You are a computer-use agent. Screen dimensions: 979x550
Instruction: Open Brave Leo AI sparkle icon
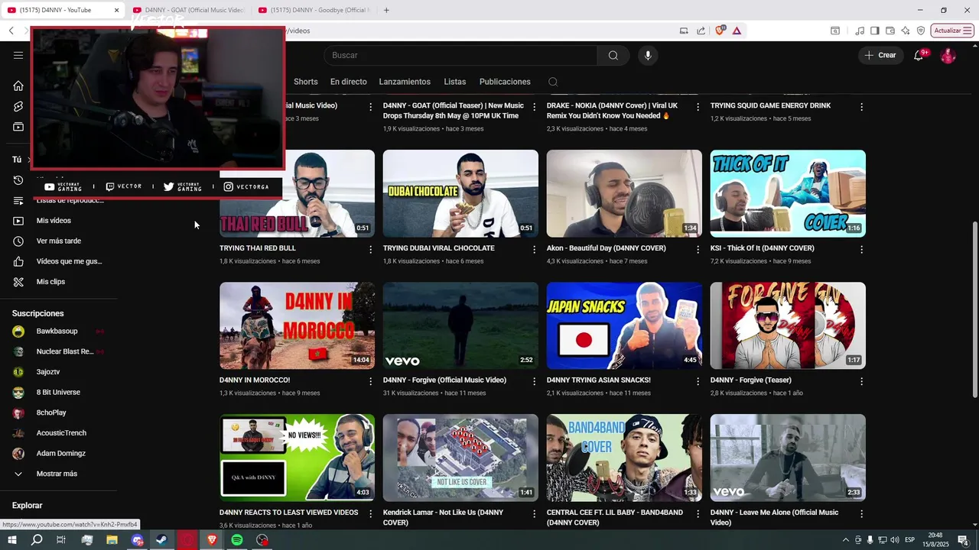[906, 31]
